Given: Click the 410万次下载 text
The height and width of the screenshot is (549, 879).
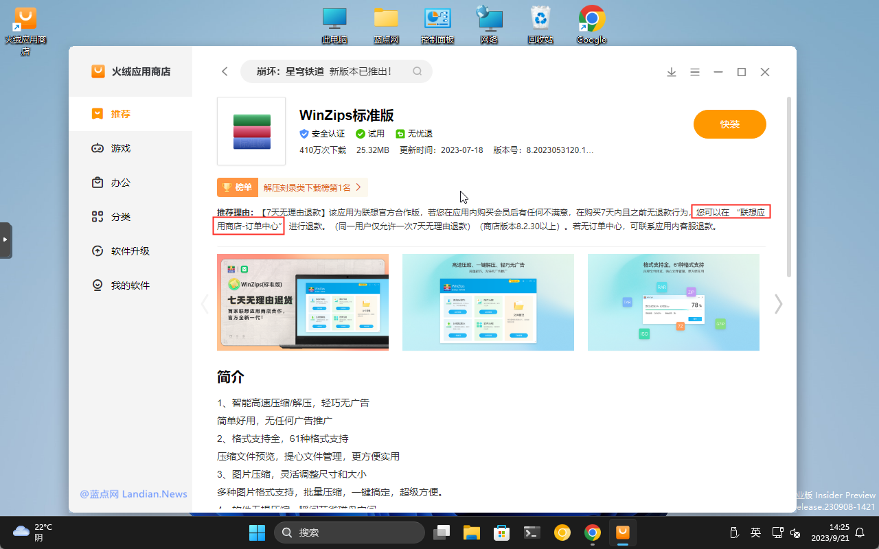Looking at the screenshot, I should click(x=323, y=150).
